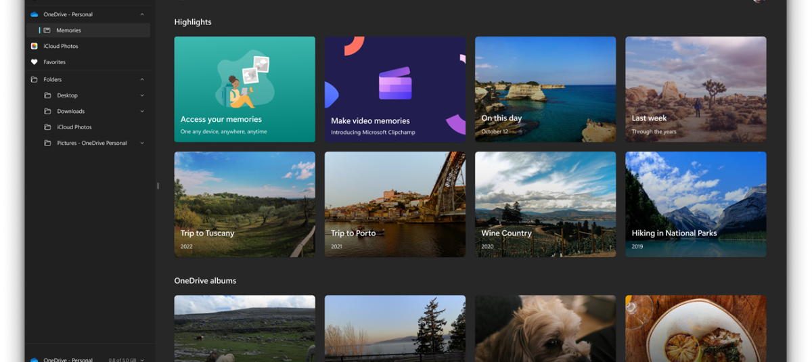
Task: Click the Desktop folder icon
Action: coord(48,95)
